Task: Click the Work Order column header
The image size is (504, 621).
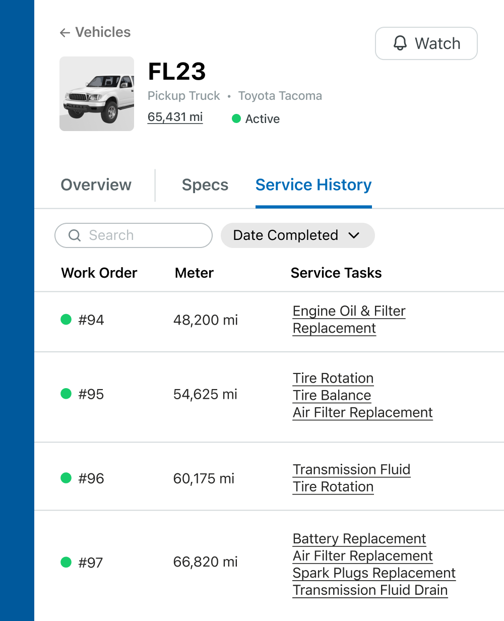Action: (x=99, y=273)
